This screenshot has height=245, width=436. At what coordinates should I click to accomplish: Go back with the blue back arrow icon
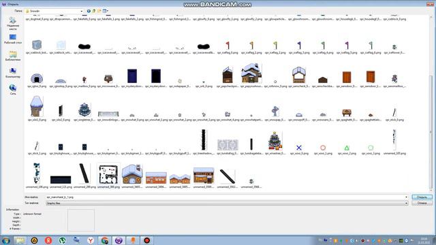pyautogui.click(x=89, y=11)
